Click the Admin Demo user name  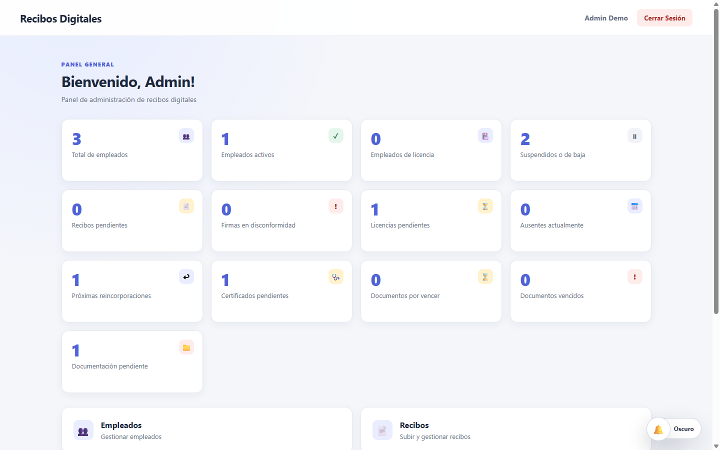[606, 18]
